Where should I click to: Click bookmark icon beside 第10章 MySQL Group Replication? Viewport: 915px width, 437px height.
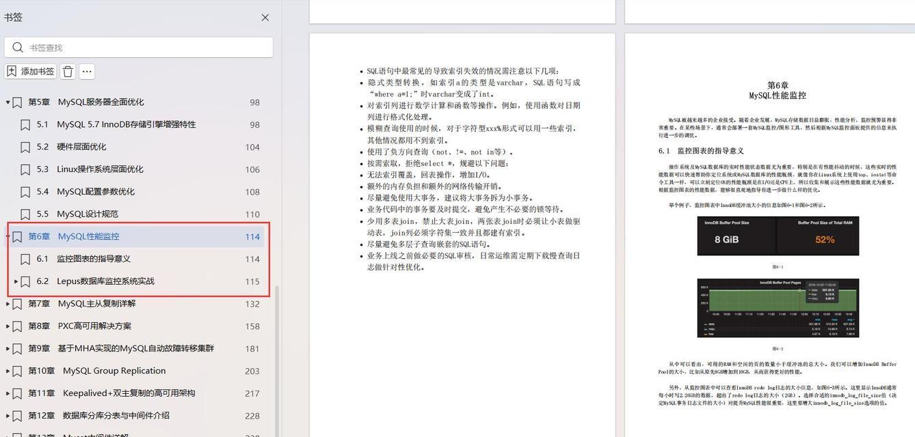(x=17, y=371)
